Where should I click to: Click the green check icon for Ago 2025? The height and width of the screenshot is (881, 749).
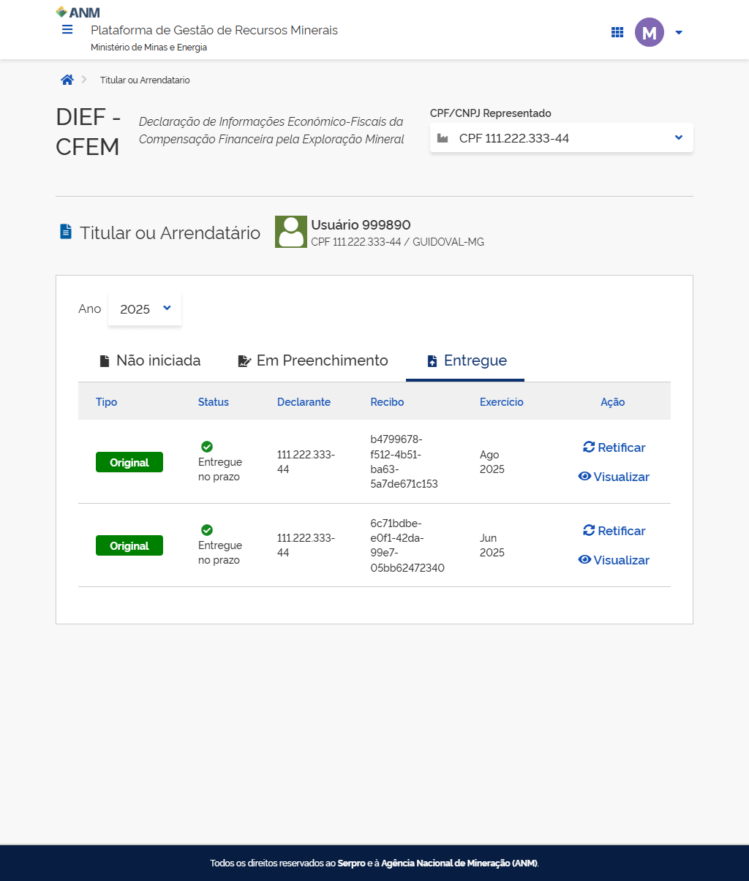(207, 447)
